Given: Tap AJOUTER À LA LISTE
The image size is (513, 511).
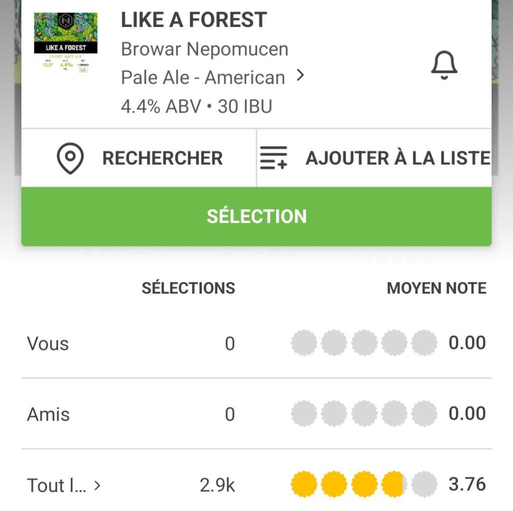Looking at the screenshot, I should click(398, 158).
